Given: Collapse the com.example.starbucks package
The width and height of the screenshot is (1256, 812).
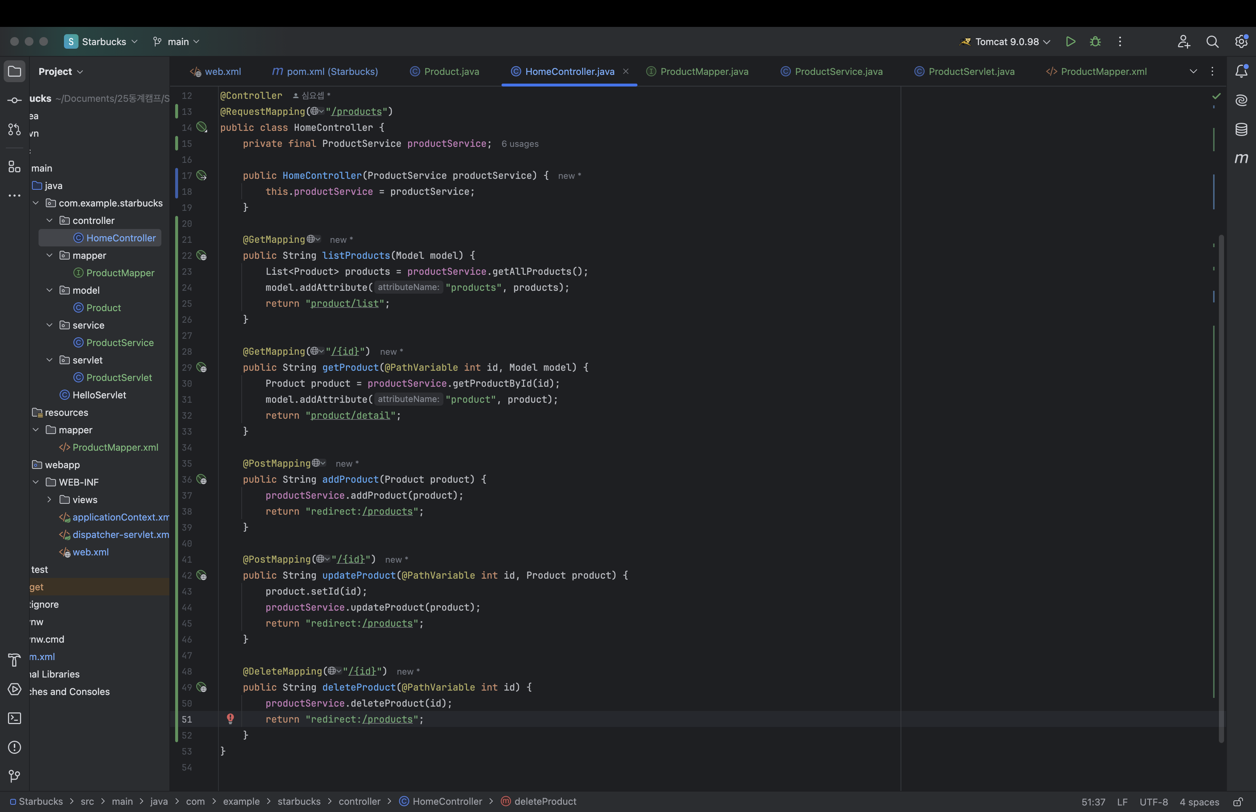Looking at the screenshot, I should [x=36, y=203].
